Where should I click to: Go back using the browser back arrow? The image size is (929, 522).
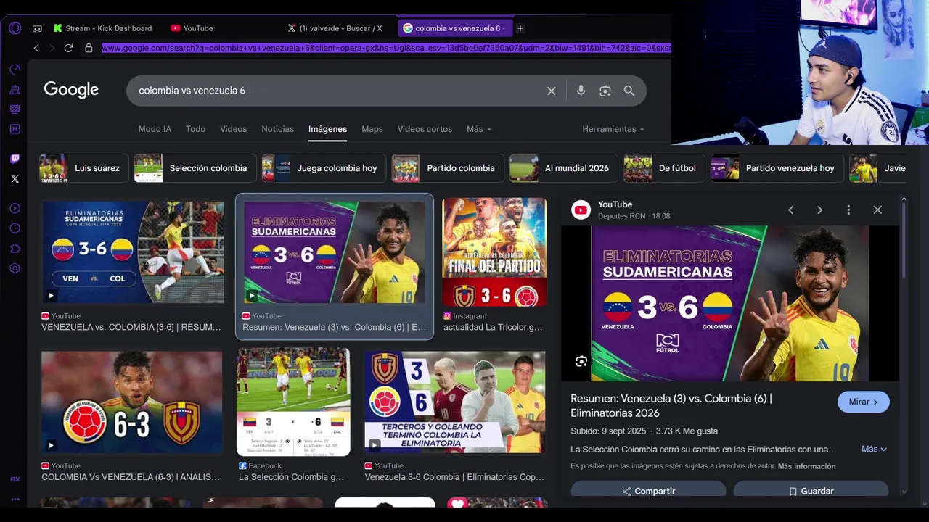[36, 48]
